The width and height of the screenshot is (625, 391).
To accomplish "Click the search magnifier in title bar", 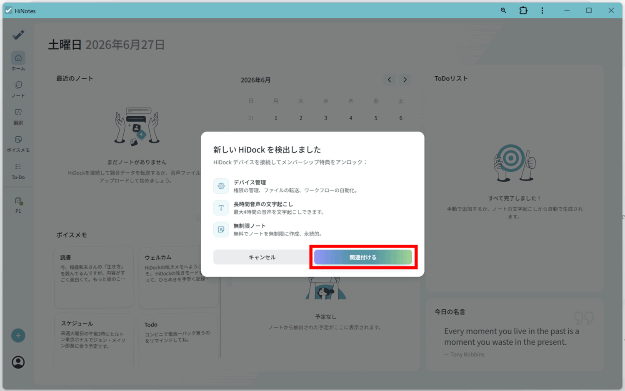I will (x=503, y=10).
